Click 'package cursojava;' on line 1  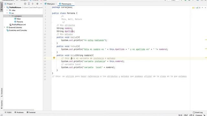62,7
